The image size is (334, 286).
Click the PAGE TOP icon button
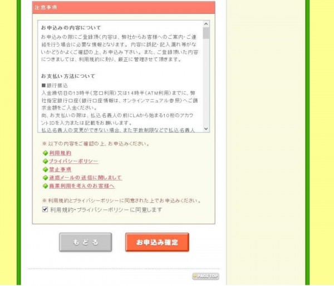coord(205,276)
